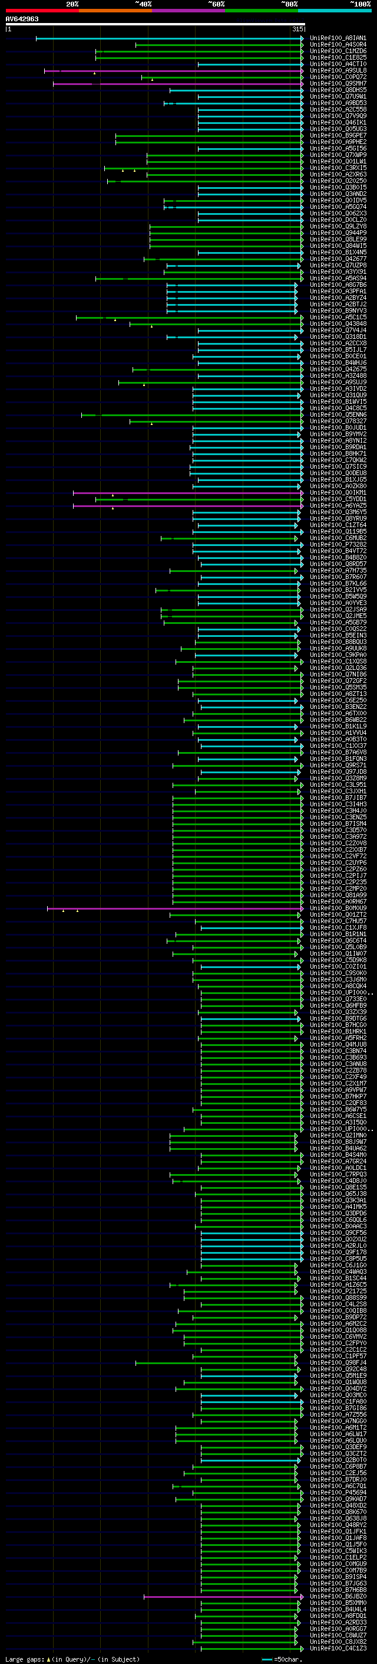Select the UniRef100_A4CTI0 hit label
Viewport: 377px width, 1664px height.
point(338,64)
